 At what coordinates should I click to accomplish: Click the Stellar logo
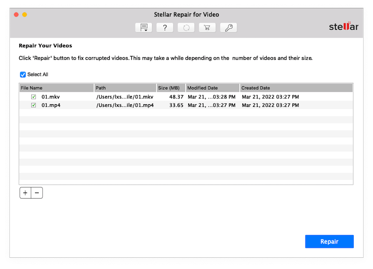coord(344,27)
